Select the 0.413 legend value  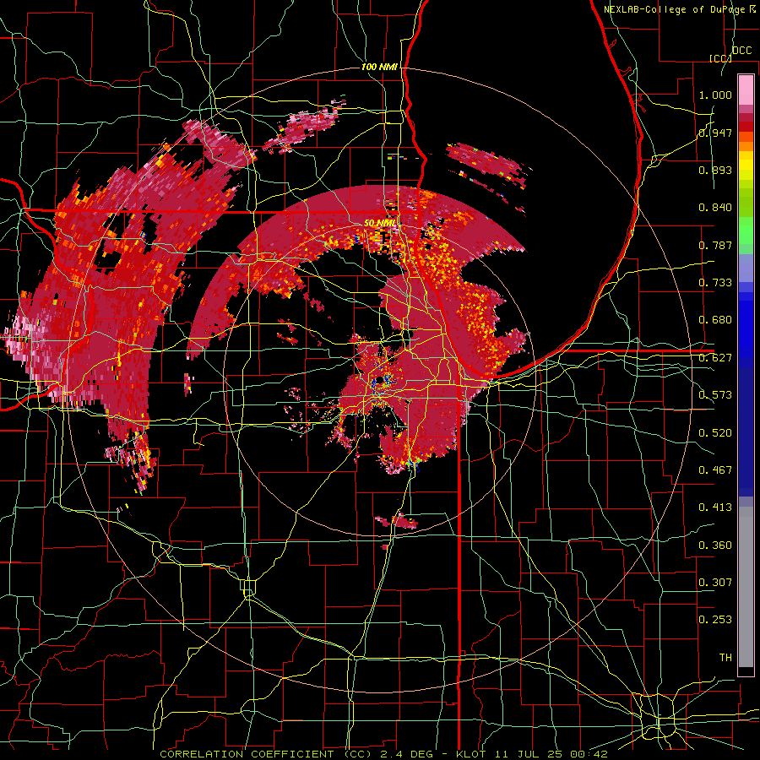point(715,508)
